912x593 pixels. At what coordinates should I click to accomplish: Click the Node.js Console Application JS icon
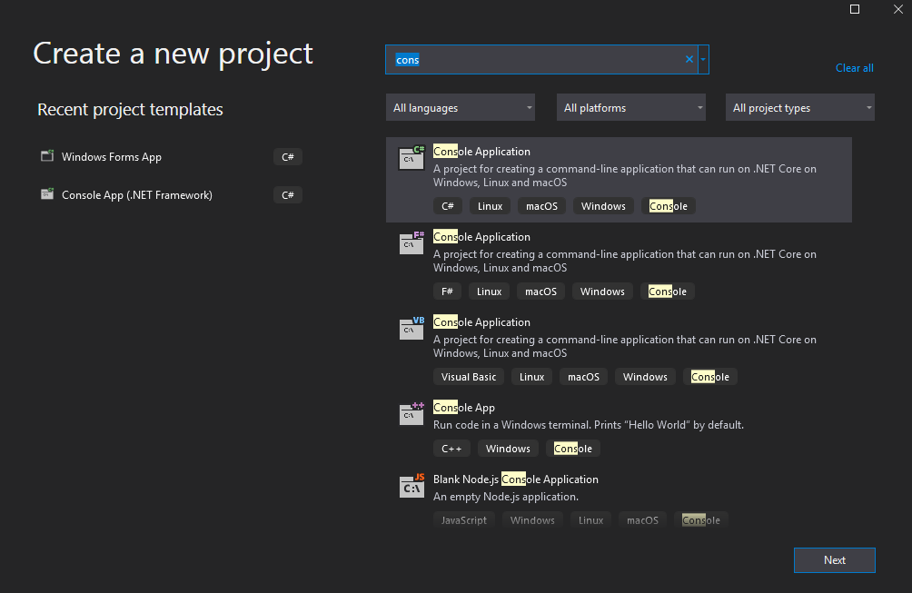[411, 486]
